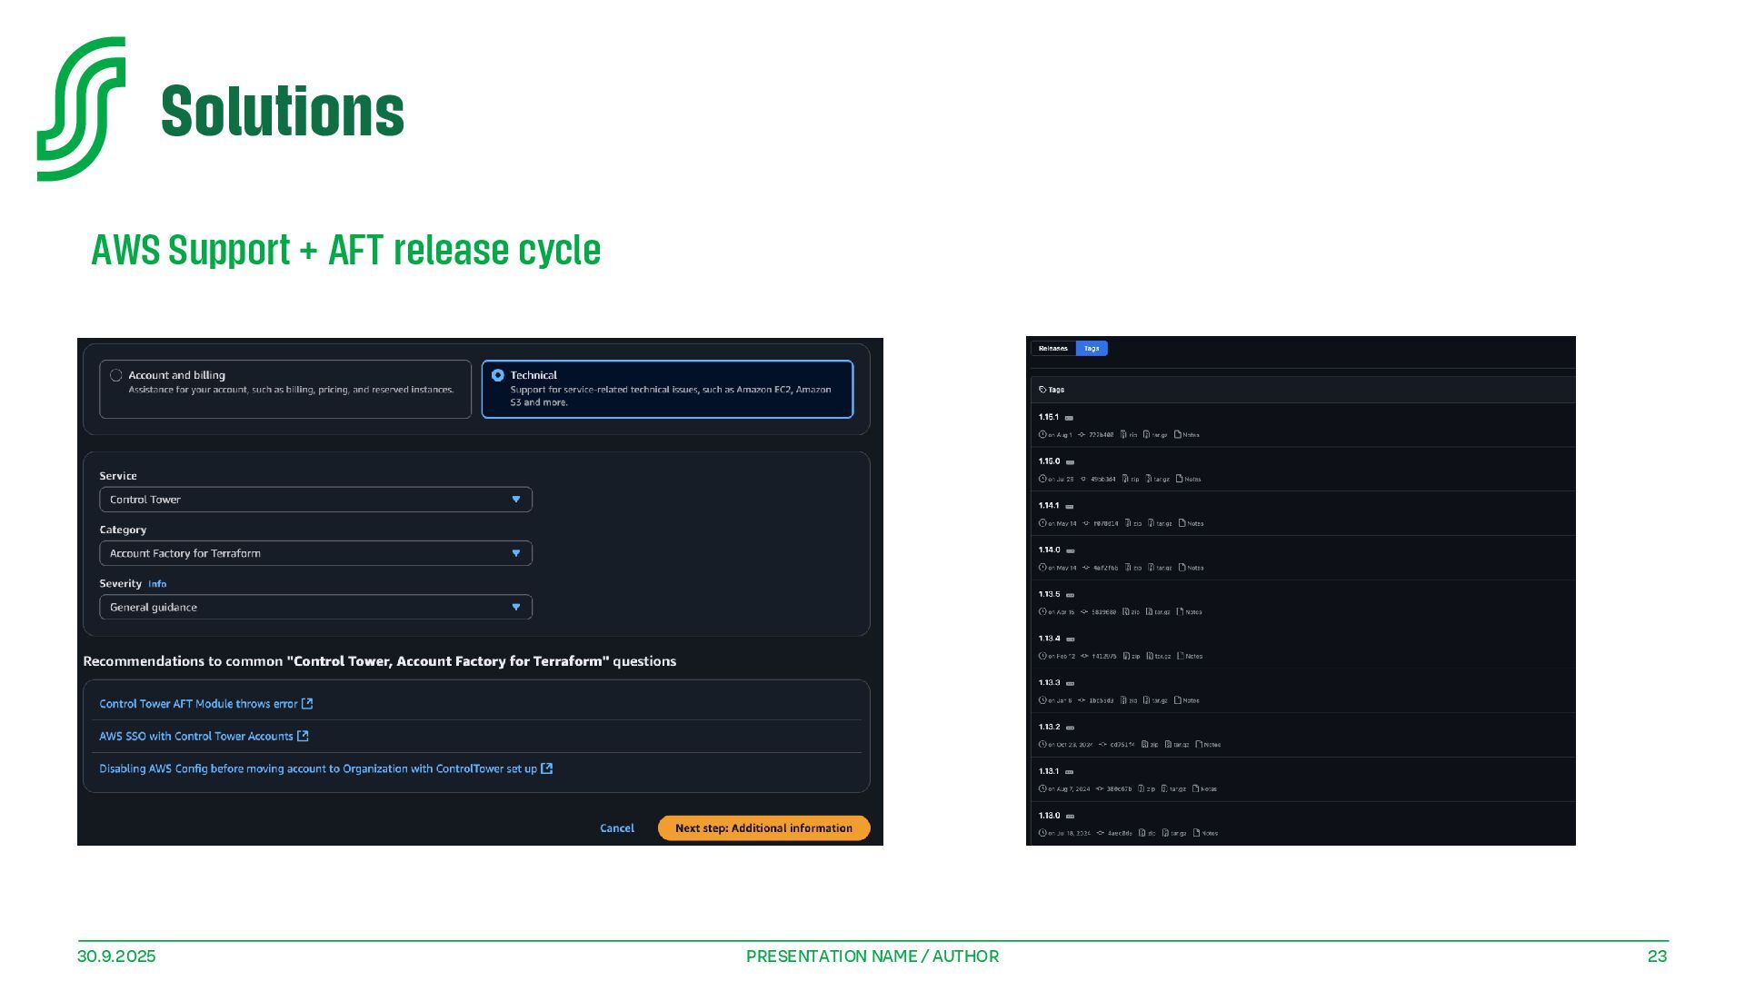
Task: Open Disabling AWS Config before moving account link
Action: coord(318,768)
